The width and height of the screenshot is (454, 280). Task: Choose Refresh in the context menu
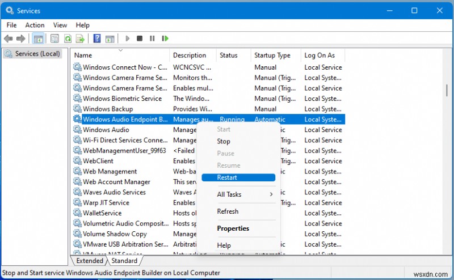(238, 211)
